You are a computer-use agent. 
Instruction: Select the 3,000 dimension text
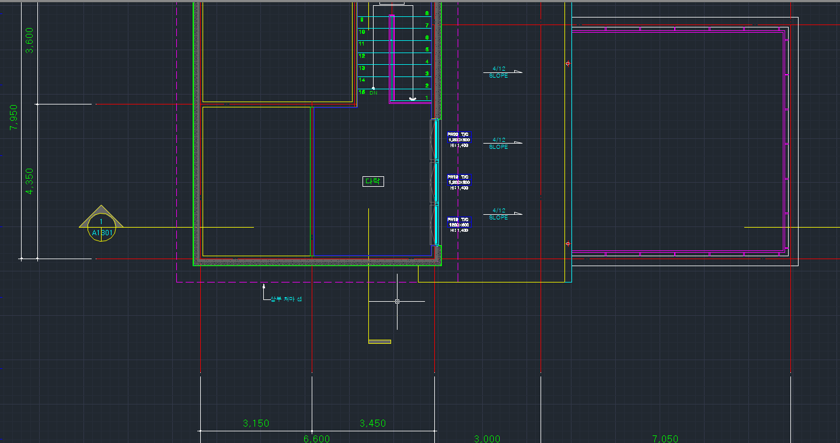coord(486,438)
